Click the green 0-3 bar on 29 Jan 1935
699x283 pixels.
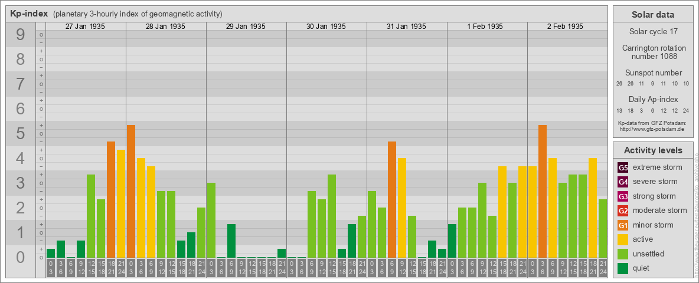coord(211,221)
